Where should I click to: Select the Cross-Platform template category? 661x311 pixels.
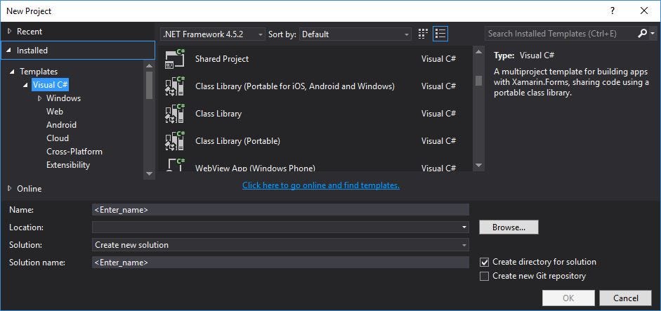coord(74,152)
